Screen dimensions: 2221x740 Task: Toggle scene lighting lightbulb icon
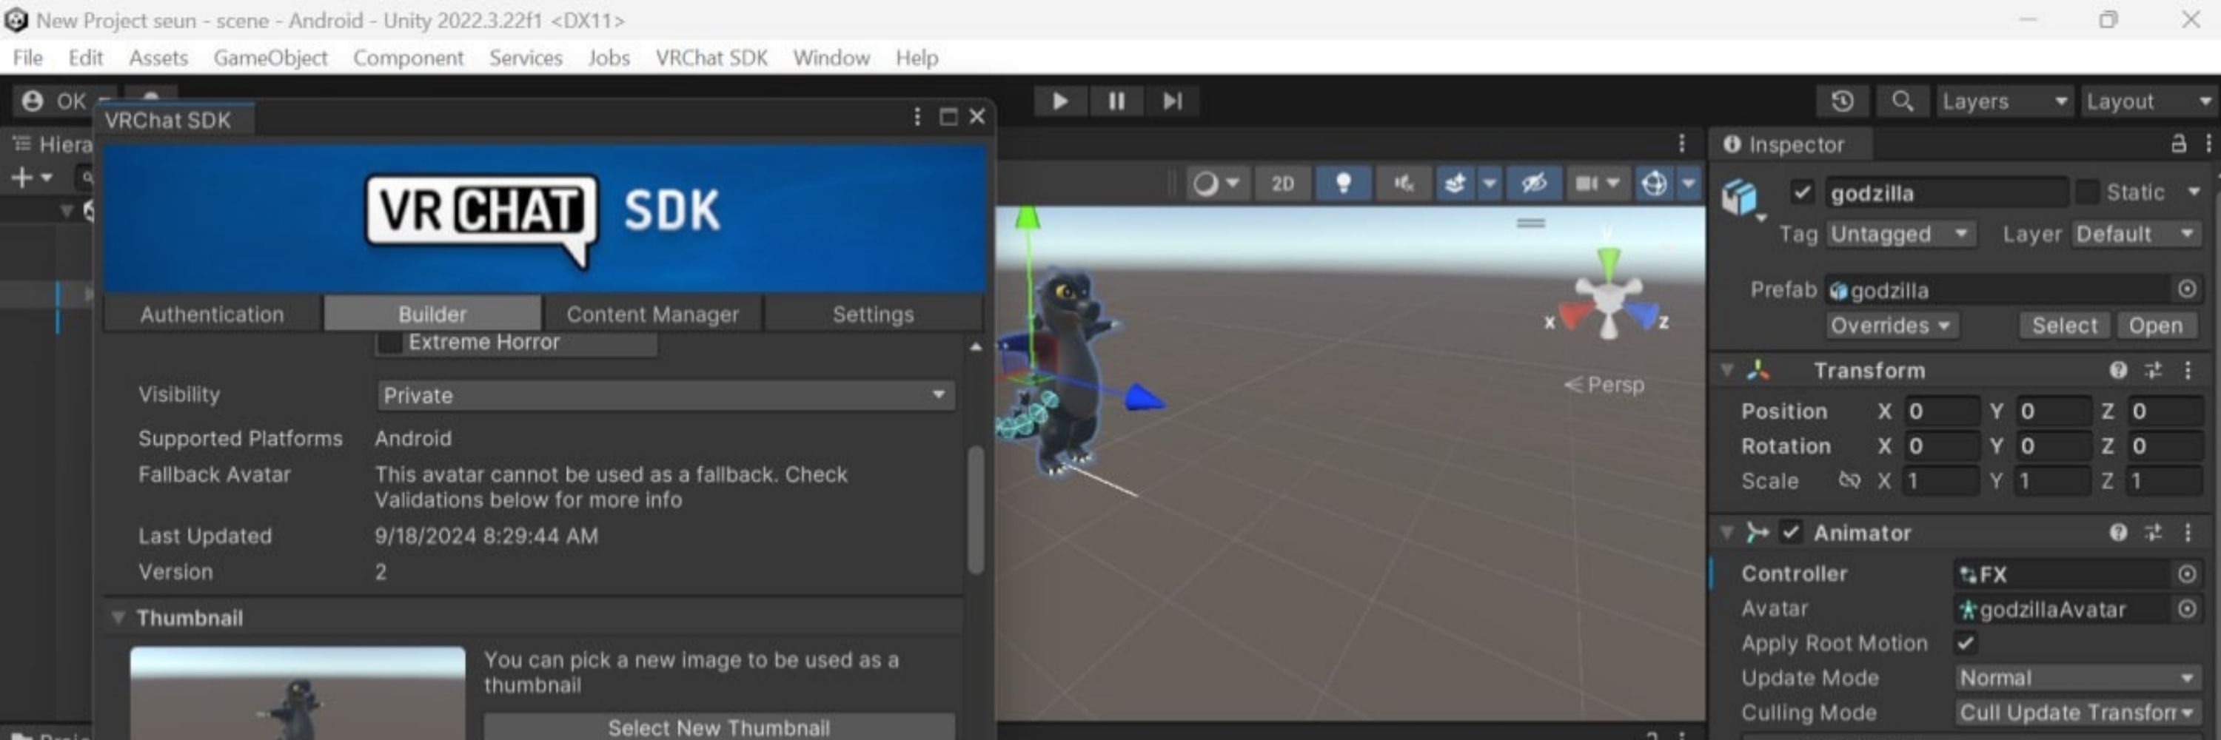point(1342,184)
